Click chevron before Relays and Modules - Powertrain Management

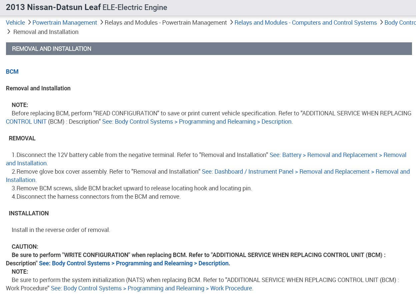[x=101, y=23]
